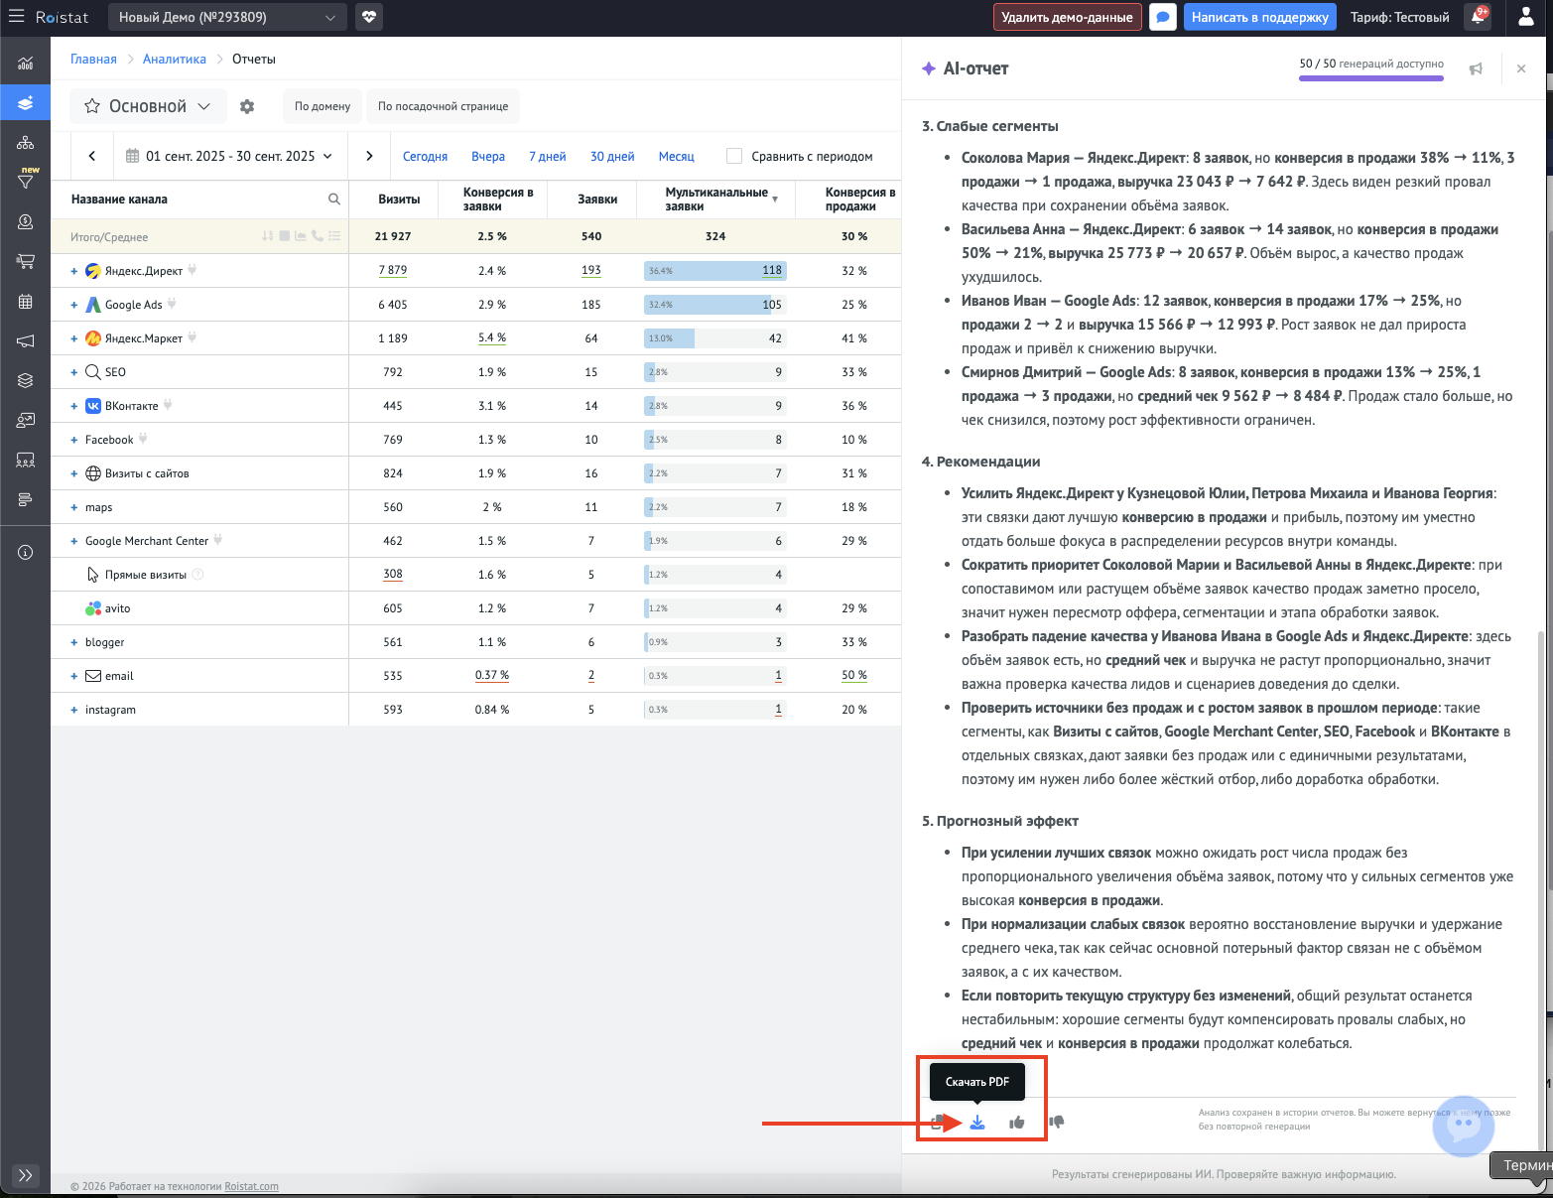Switch to По домену grouping
The height and width of the screenshot is (1198, 1553).
pos(323,106)
